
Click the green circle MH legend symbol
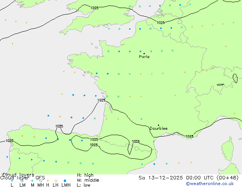40,181
